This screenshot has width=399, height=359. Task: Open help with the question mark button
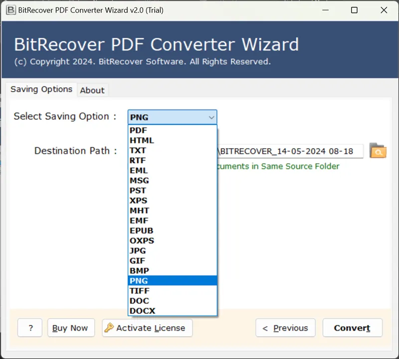[31, 328]
